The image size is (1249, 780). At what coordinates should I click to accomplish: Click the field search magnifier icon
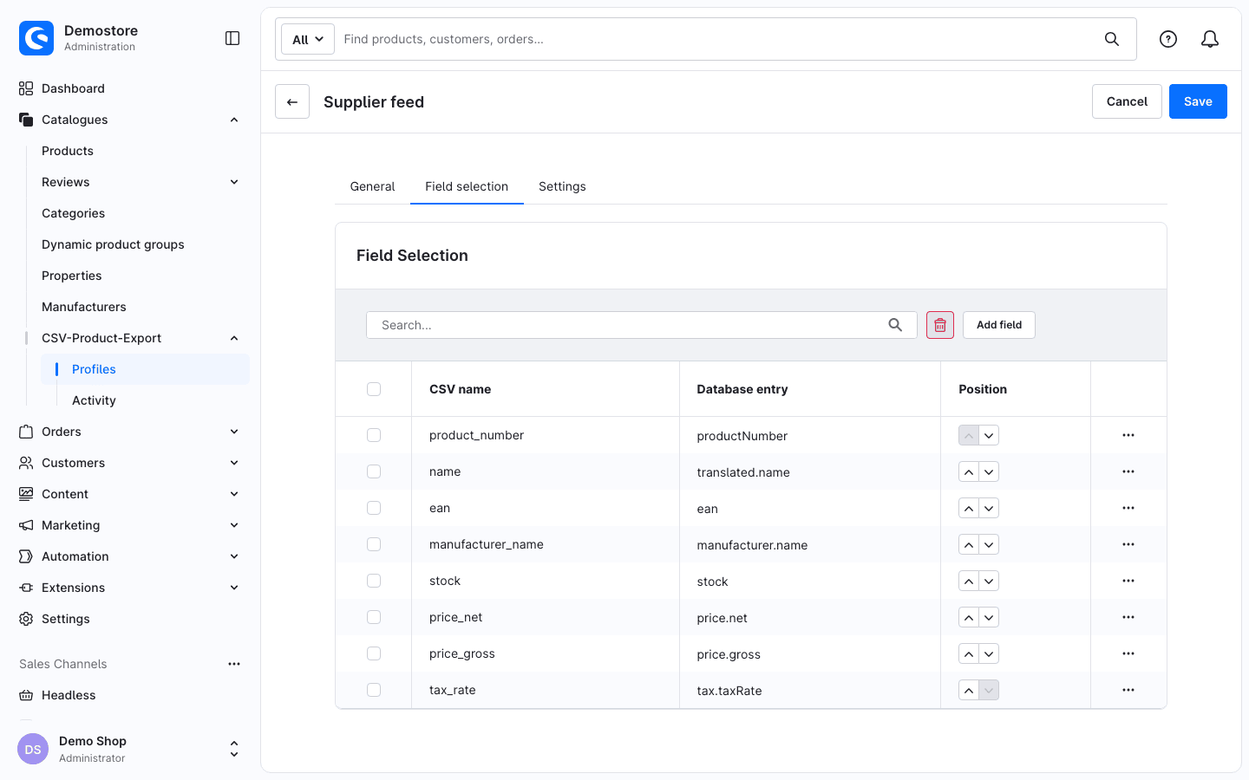(x=895, y=325)
